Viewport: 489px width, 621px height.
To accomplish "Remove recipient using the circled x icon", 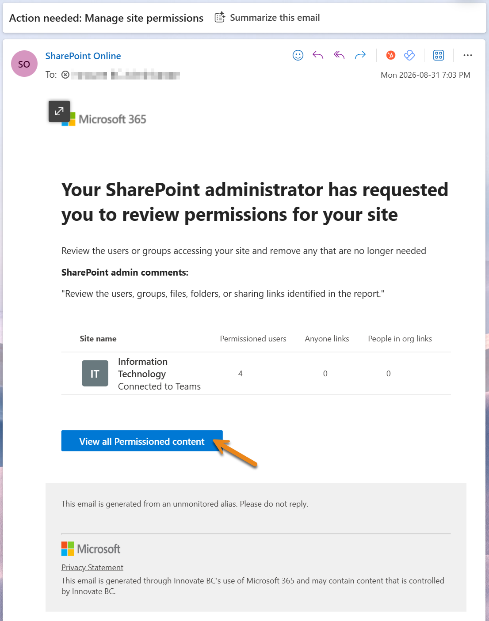I will 65,75.
